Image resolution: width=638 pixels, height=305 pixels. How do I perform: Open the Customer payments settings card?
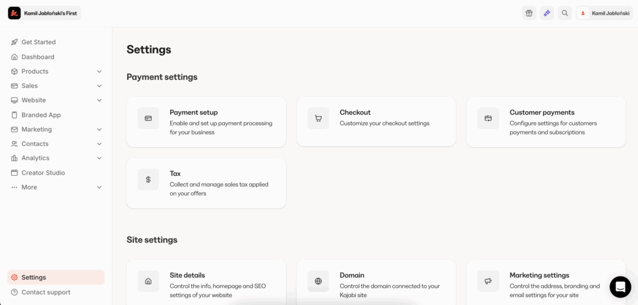(546, 122)
